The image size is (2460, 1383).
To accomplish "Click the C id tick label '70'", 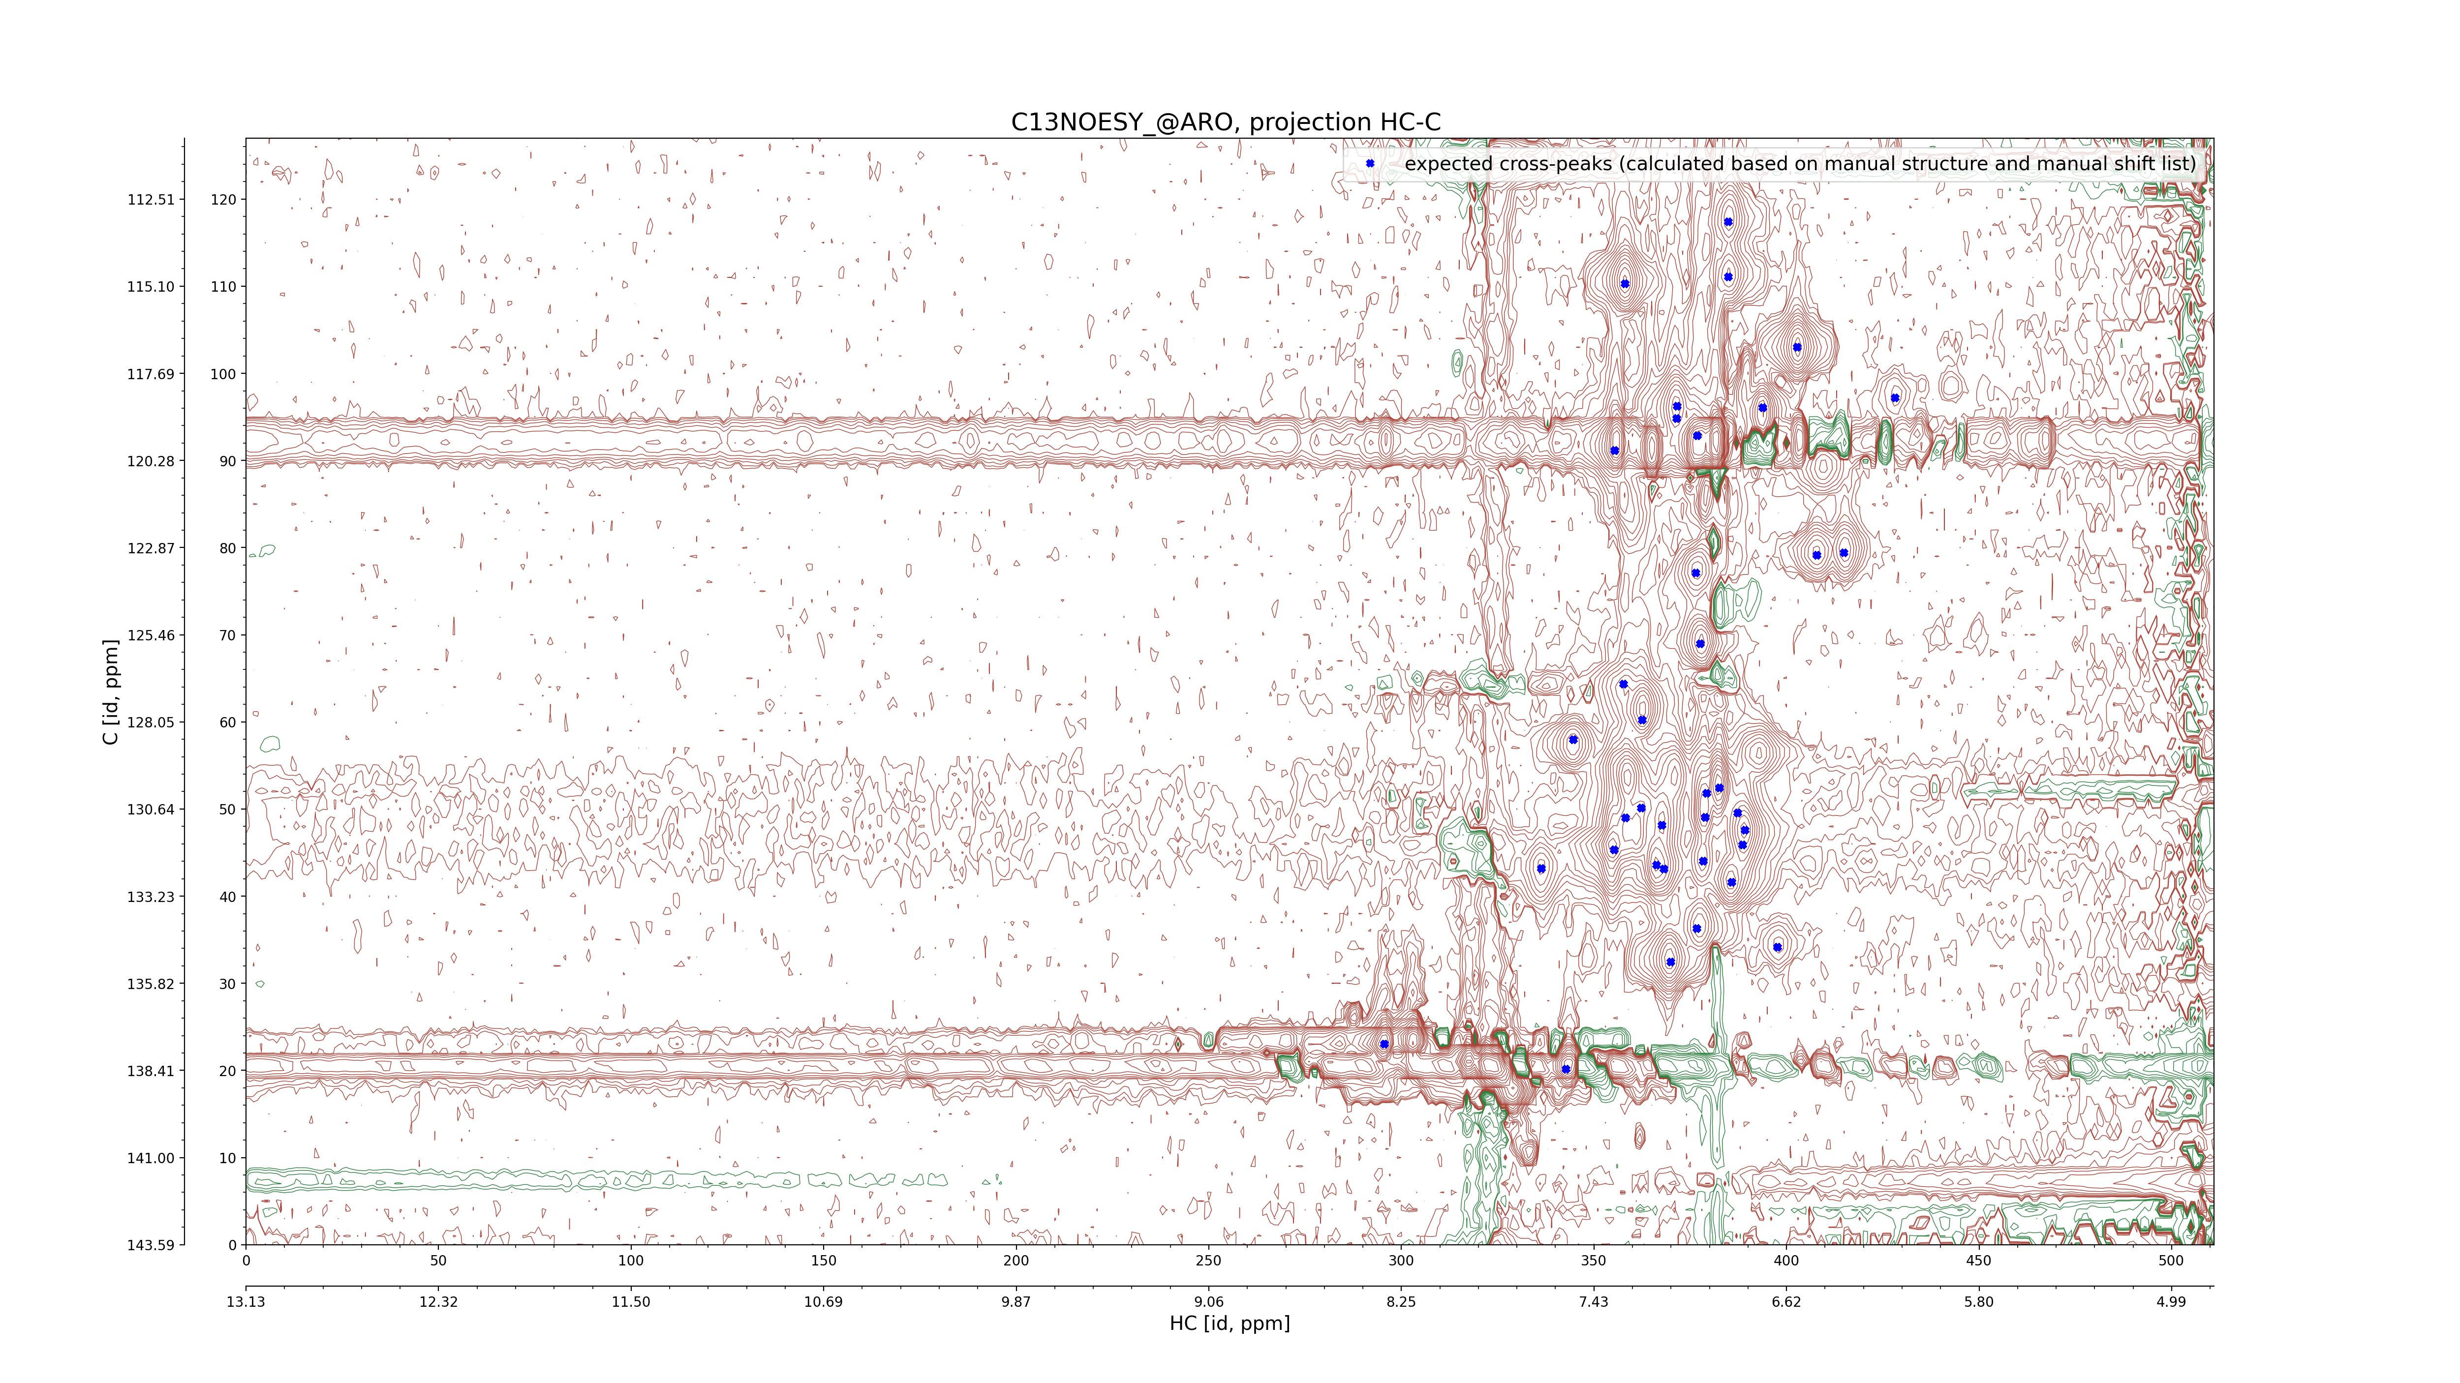I will coord(227,635).
